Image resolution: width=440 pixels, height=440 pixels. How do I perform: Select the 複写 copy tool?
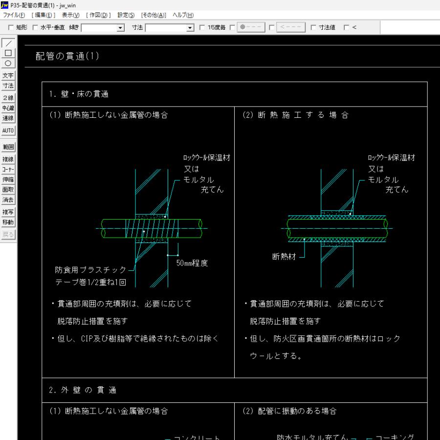(x=8, y=212)
